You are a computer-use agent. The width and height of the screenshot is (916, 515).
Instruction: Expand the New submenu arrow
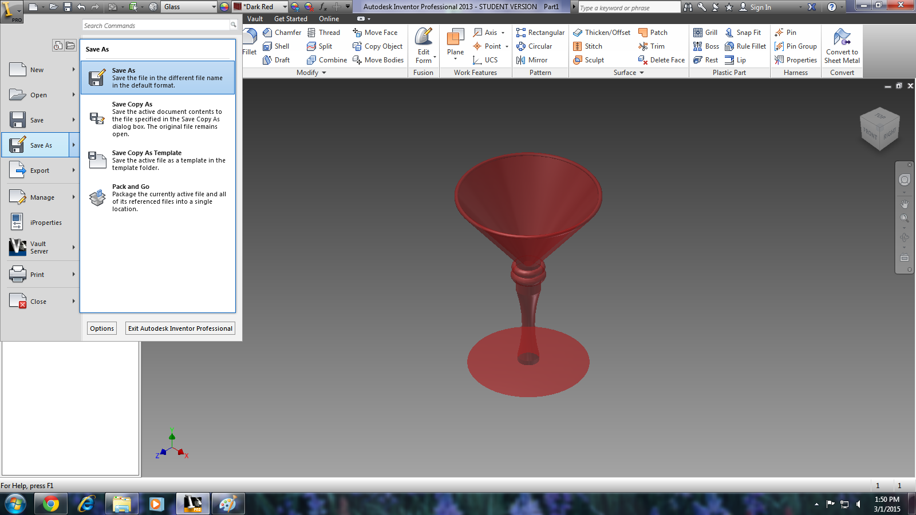pos(74,69)
